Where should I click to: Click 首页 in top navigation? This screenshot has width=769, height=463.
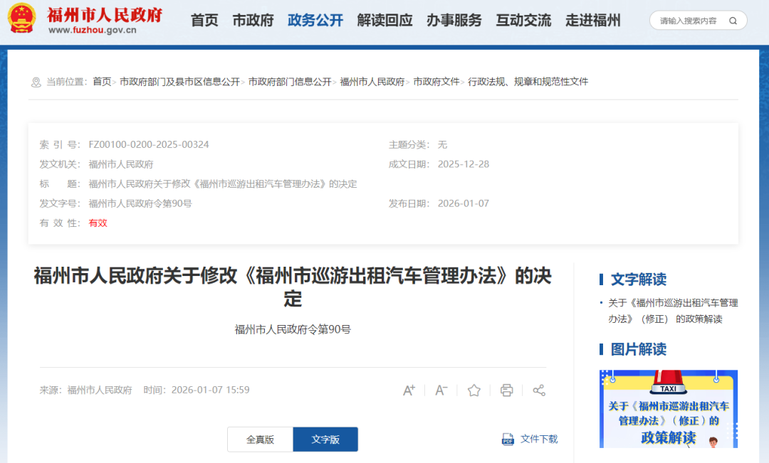[204, 21]
